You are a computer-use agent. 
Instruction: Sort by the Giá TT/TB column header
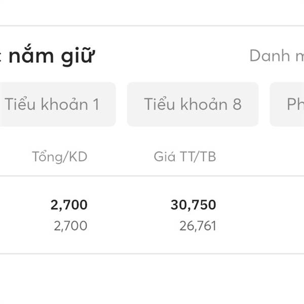pyautogui.click(x=185, y=157)
